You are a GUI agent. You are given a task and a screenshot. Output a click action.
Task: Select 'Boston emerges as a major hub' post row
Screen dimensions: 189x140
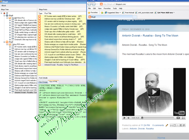pyautogui.click(x=62, y=44)
